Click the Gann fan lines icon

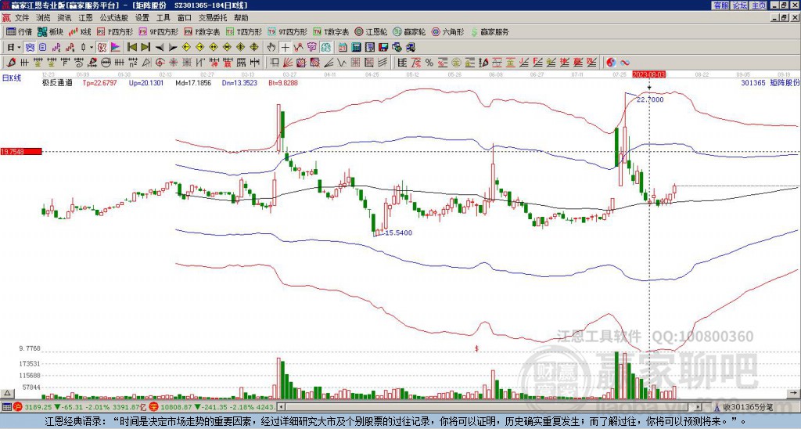click(288, 63)
